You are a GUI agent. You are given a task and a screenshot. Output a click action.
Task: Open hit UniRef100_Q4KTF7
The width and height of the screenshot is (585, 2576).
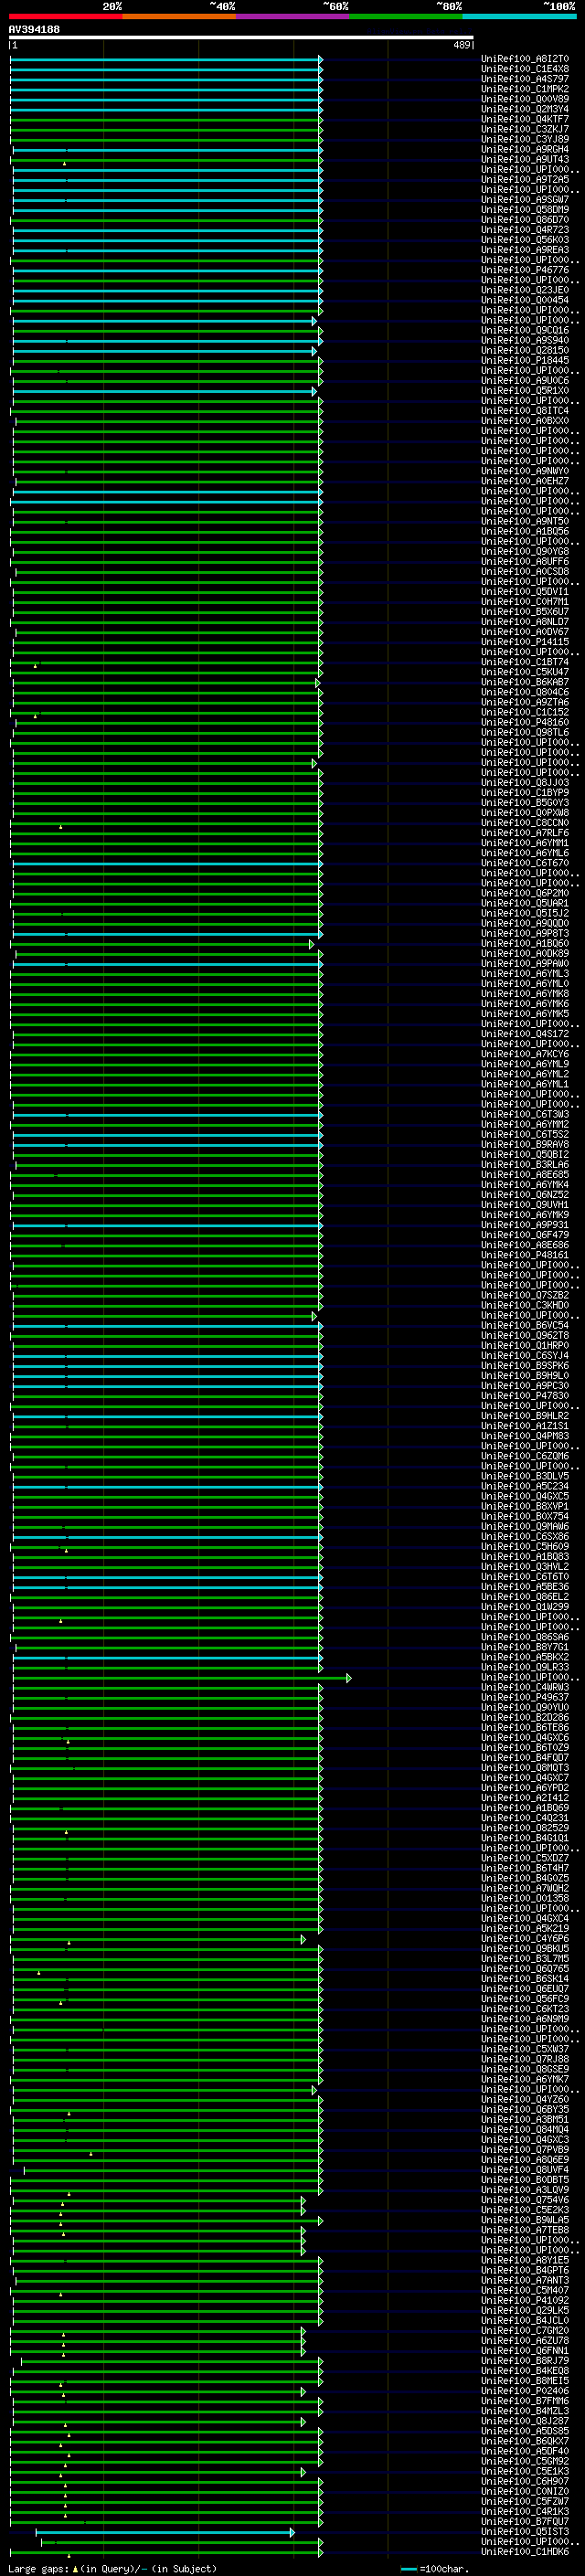(x=525, y=119)
